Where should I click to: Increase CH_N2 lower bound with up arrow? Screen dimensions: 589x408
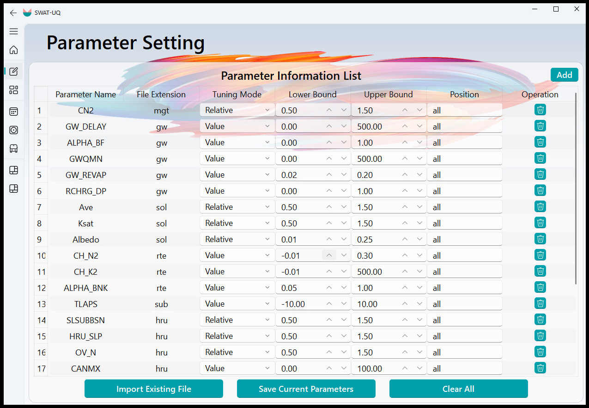329,255
